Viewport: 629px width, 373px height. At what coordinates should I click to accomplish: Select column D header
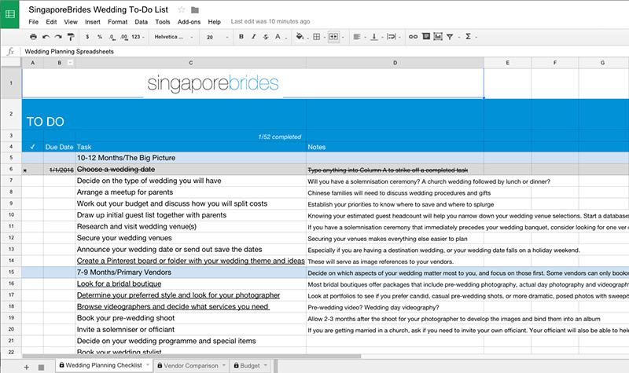(x=395, y=63)
